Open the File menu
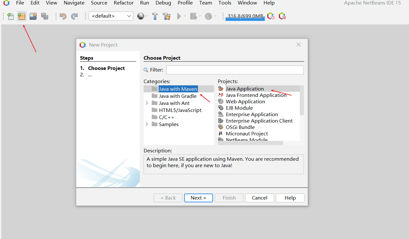 (x=20, y=3)
